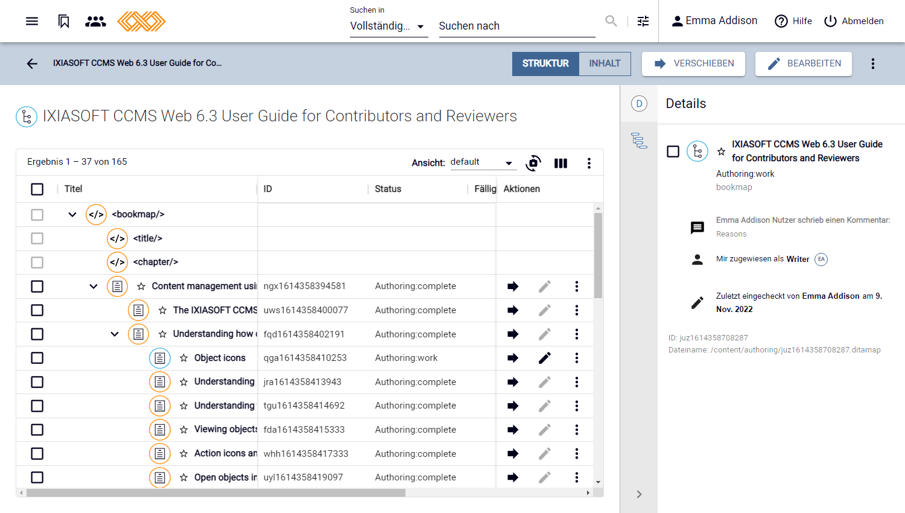Click Abmelden to log out
The image size is (905, 513).
[854, 21]
